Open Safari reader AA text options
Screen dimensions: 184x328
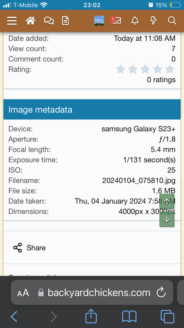[23, 293]
